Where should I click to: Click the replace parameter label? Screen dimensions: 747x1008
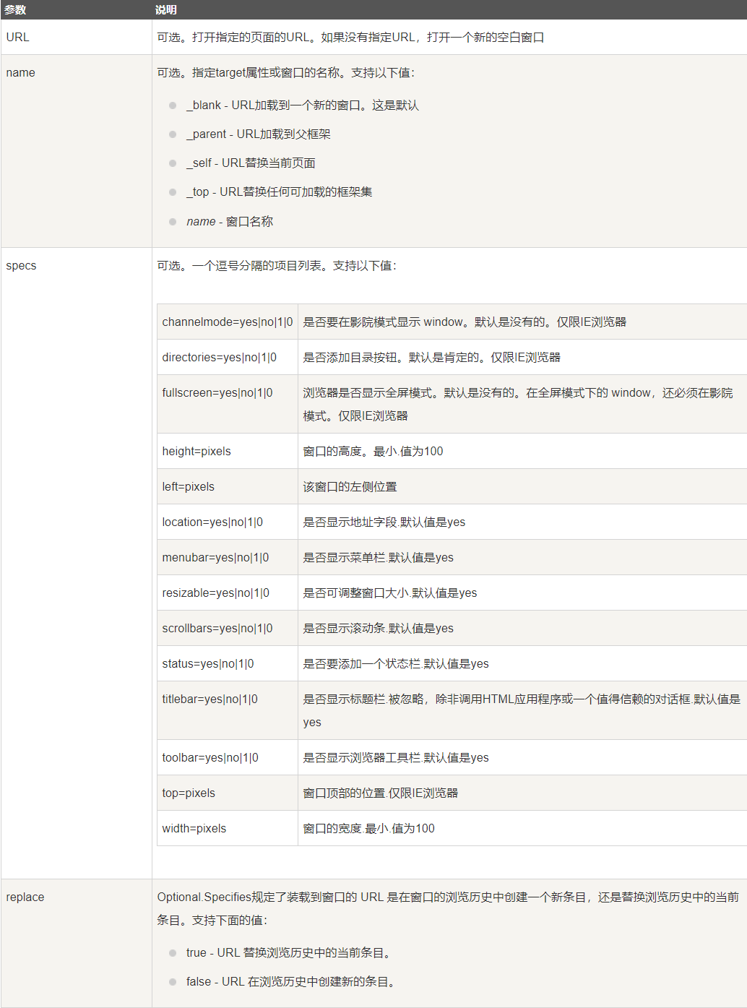(x=25, y=897)
